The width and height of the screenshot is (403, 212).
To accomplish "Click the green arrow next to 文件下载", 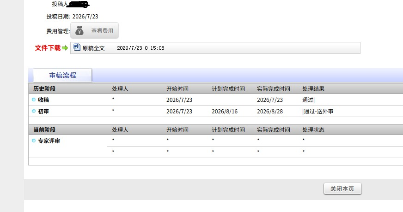I will 65,48.
